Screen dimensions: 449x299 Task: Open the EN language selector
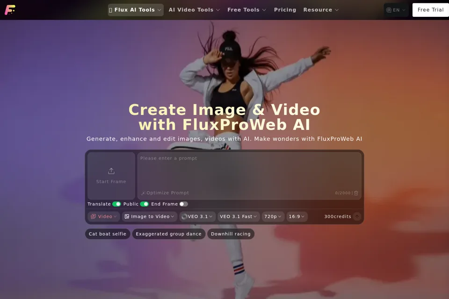[x=396, y=10]
